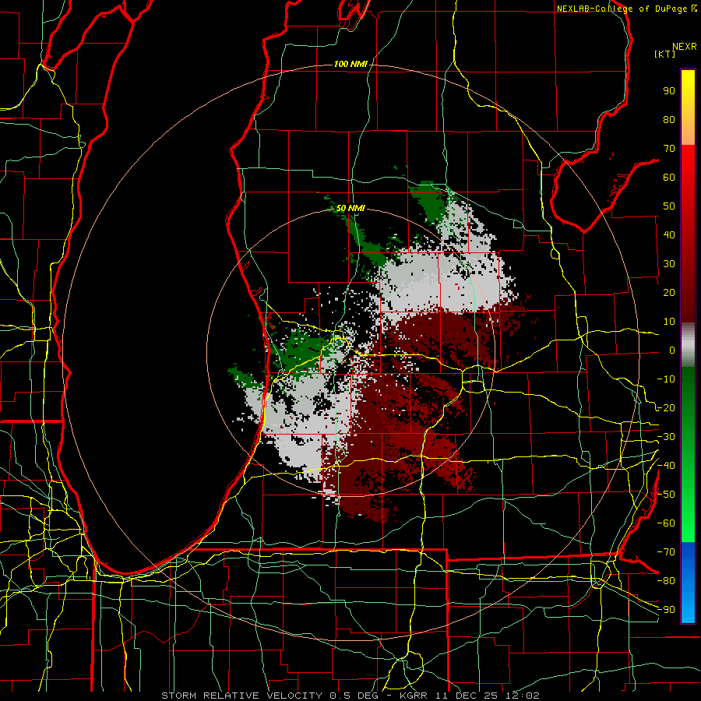The image size is (701, 701).
Task: Click the positive 10 knot scale label
Action: tap(669, 322)
